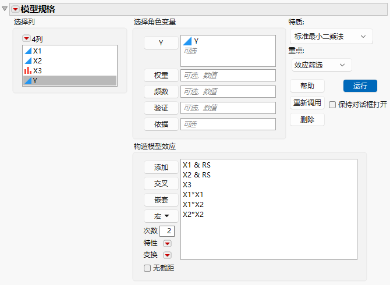Tick the 无截距 checkbox
390x285 pixels.
[x=147, y=268]
